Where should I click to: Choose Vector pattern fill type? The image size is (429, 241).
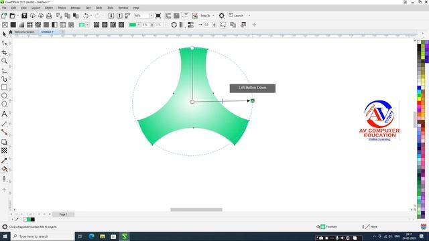click(29, 25)
